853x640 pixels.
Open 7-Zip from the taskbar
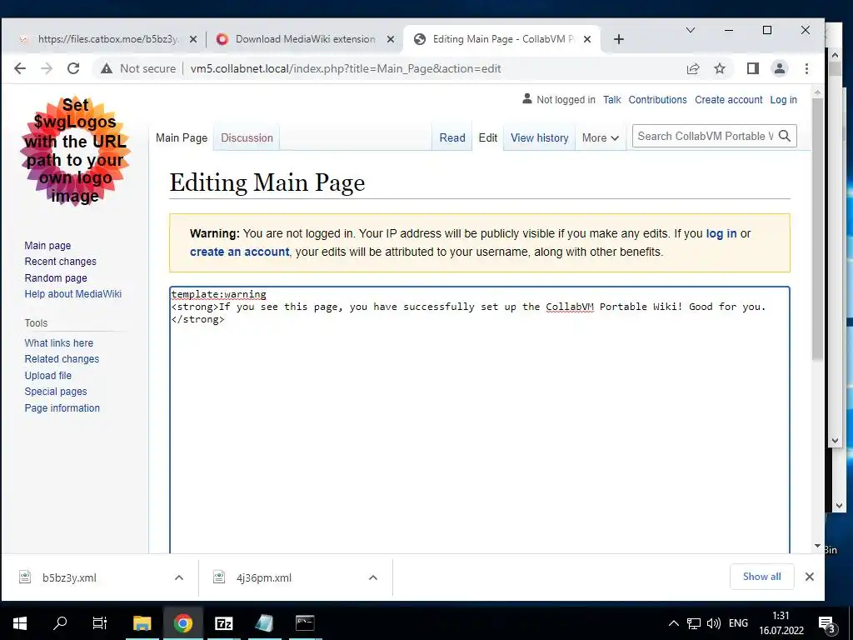[223, 623]
